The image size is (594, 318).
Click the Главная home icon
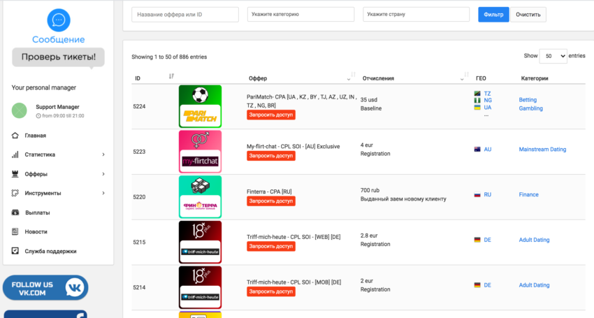click(x=15, y=136)
